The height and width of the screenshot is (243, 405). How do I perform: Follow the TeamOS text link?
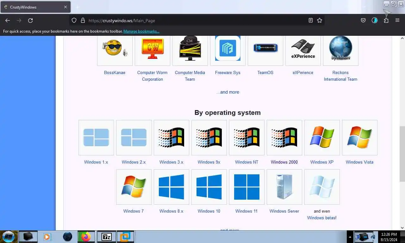[x=265, y=72]
